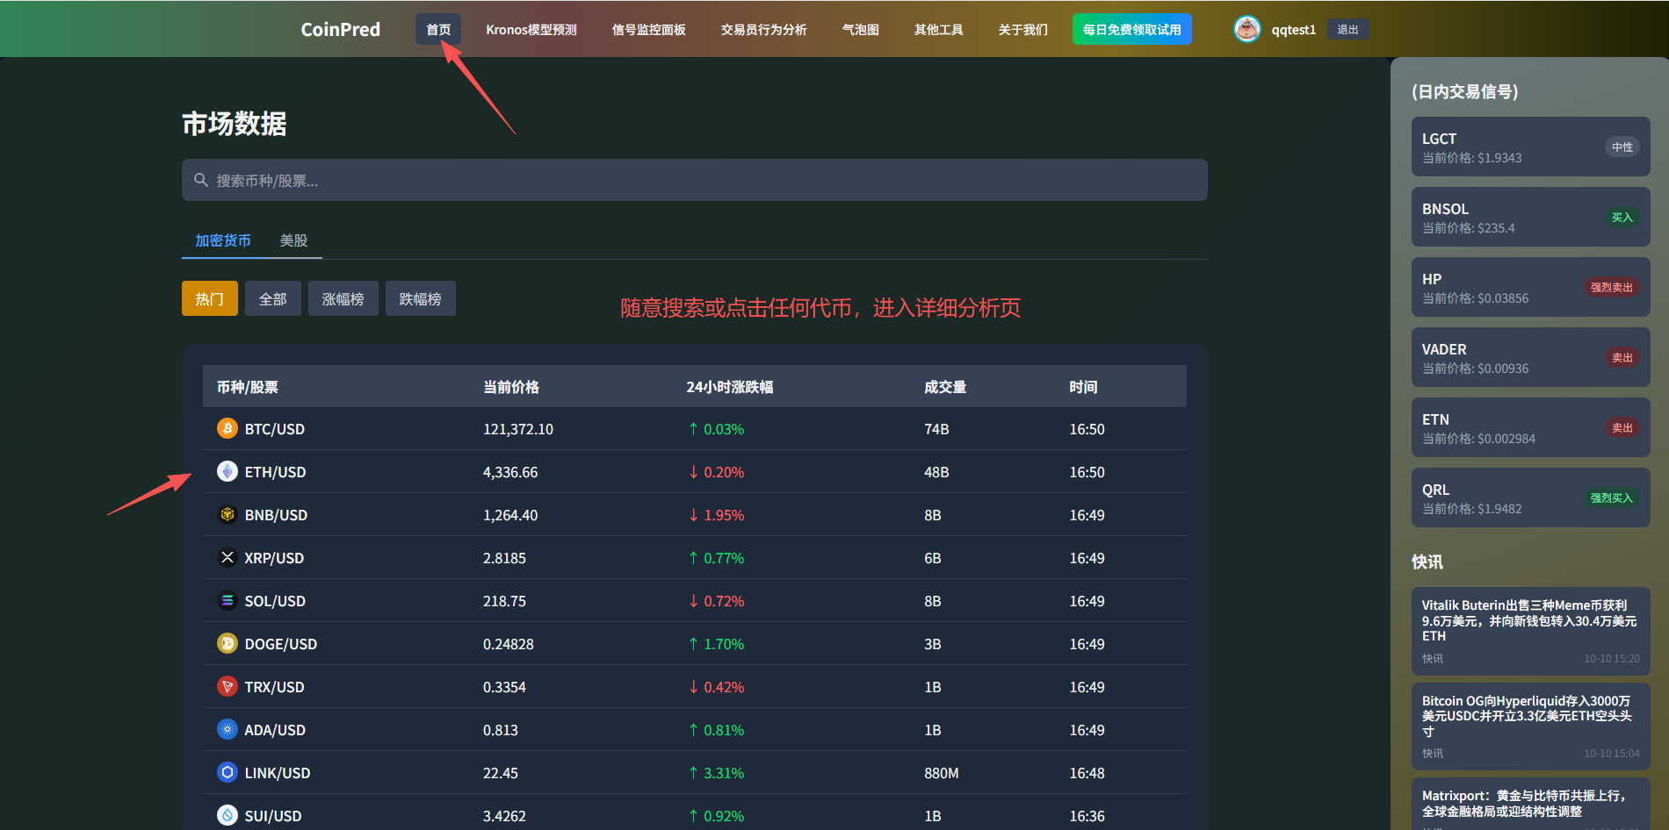Click the Ethereum icon in ETH/USD row
Screen dimensions: 1669x830
pyautogui.click(x=228, y=471)
